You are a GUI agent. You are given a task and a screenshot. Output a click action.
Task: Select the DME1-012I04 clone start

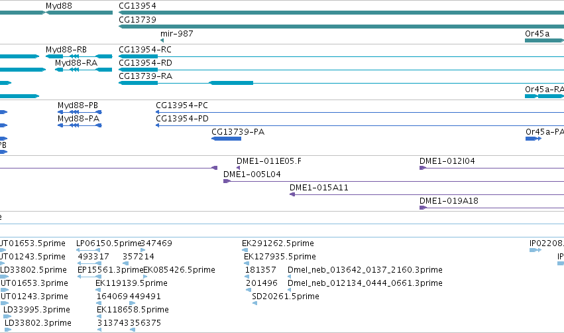423,168
